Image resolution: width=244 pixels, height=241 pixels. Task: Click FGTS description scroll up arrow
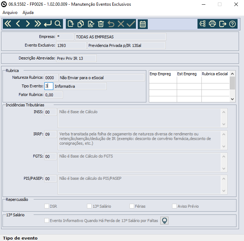tap(224, 156)
